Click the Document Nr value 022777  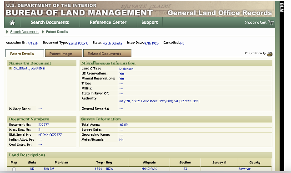(x=44, y=125)
